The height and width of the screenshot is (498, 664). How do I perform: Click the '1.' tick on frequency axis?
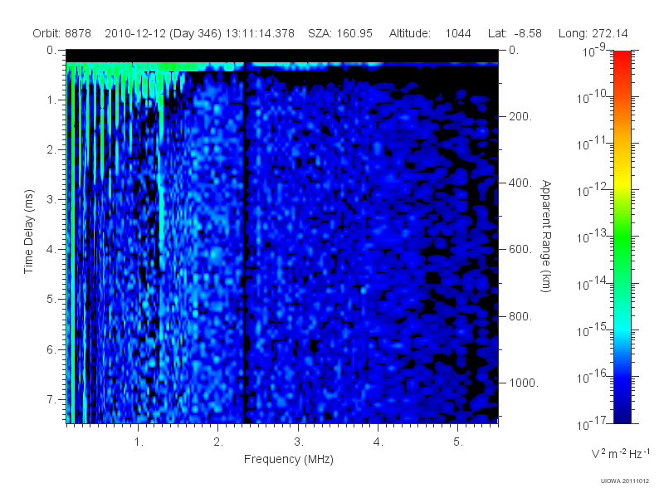(139, 442)
